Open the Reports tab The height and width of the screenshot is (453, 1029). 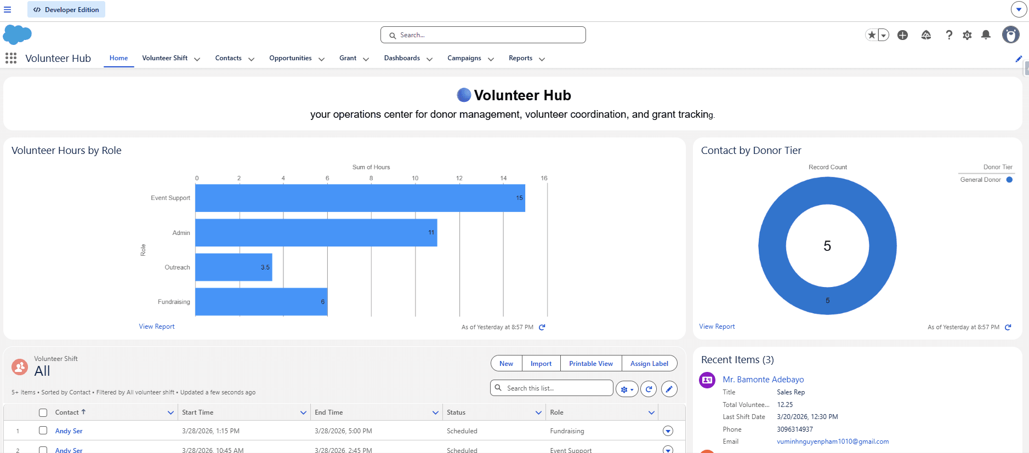521,58
